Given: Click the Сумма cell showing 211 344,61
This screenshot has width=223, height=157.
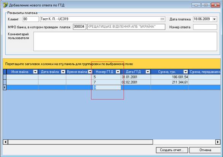Looking at the screenshot, I should click(x=169, y=82).
